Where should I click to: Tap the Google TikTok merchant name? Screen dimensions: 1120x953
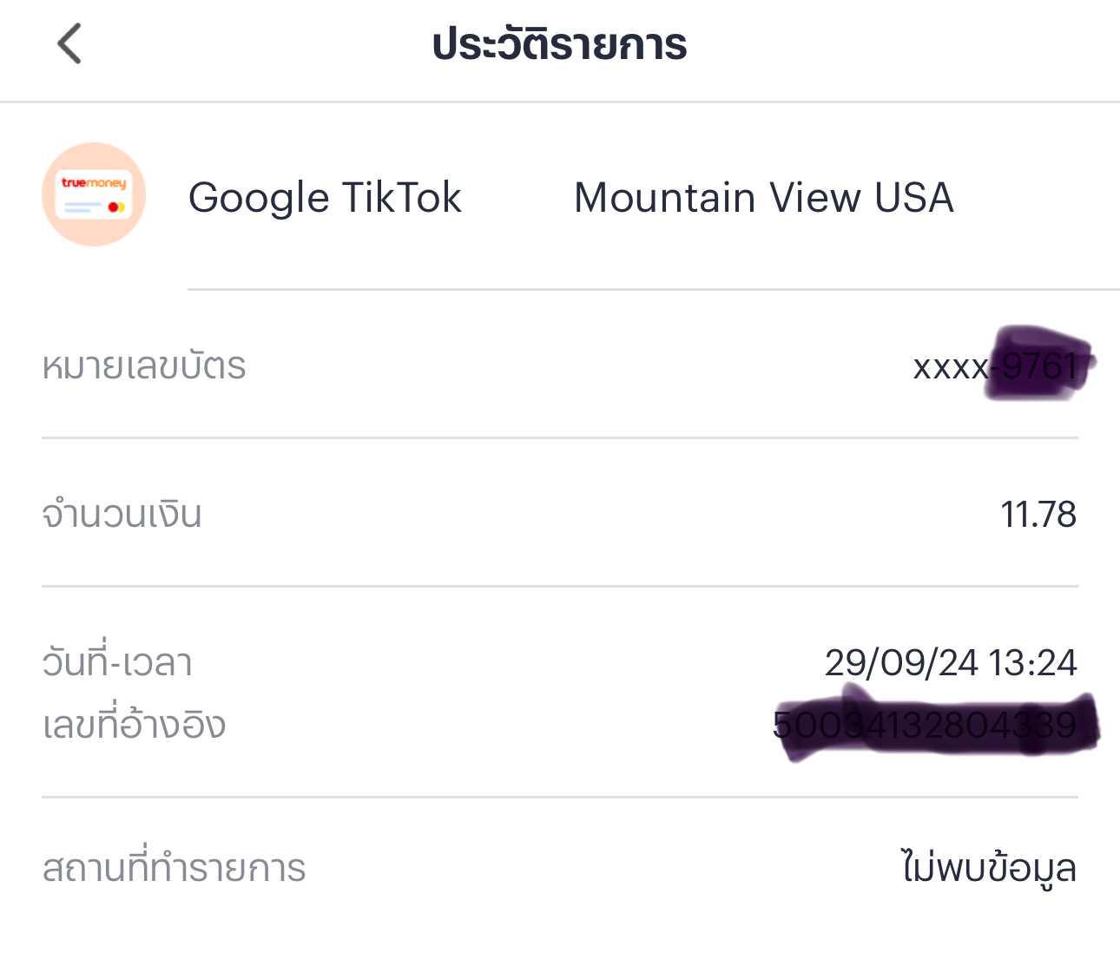pyautogui.click(x=325, y=198)
